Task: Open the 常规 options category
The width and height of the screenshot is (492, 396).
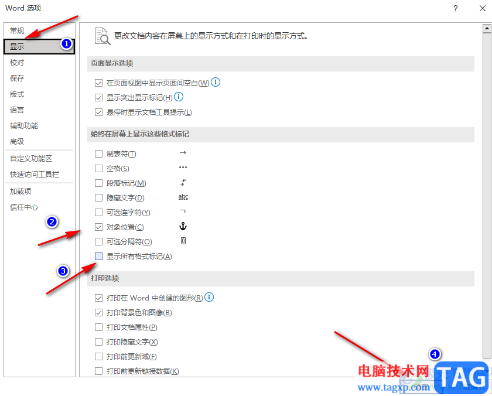Action: coord(39,30)
